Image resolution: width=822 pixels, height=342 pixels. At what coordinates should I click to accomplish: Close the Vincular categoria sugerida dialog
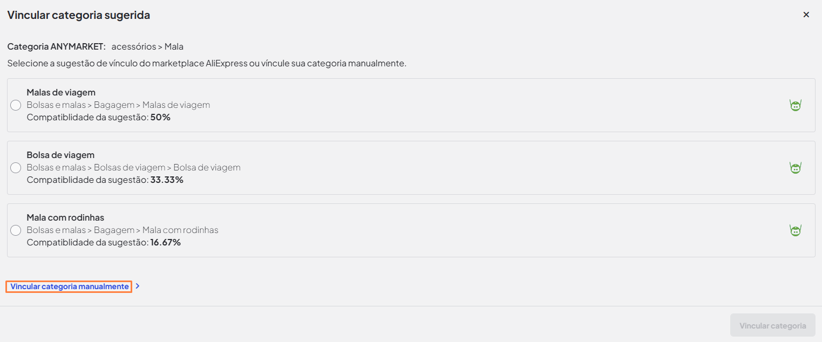(806, 15)
